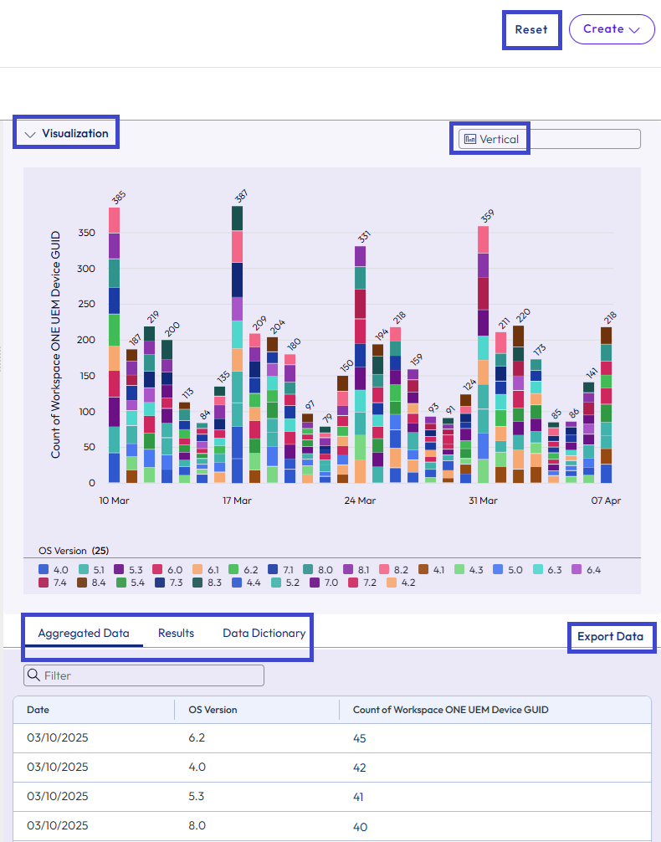Image resolution: width=661 pixels, height=842 pixels.
Task: Toggle legend swatch for OS version 4.1
Action: click(423, 569)
